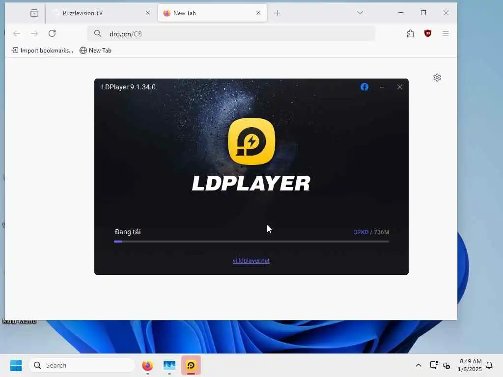Open the clock showing 8:49 AM
The image size is (503, 377).
coord(470,365)
